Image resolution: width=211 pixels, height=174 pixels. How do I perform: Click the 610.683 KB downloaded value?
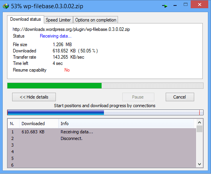33,132
